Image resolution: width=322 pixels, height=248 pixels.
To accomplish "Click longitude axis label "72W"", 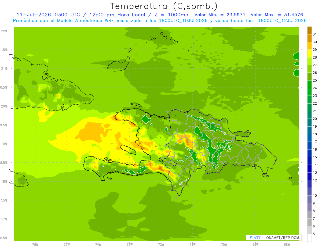I will click(161, 244).
